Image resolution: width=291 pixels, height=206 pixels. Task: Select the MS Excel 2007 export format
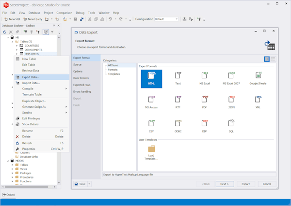point(231,79)
